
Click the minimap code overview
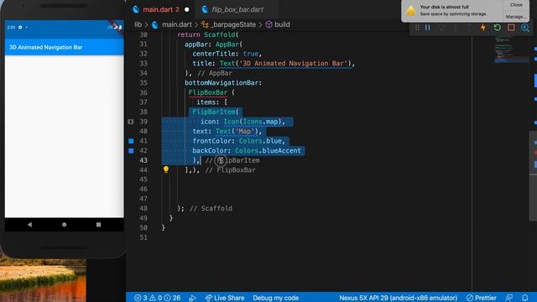click(511, 49)
